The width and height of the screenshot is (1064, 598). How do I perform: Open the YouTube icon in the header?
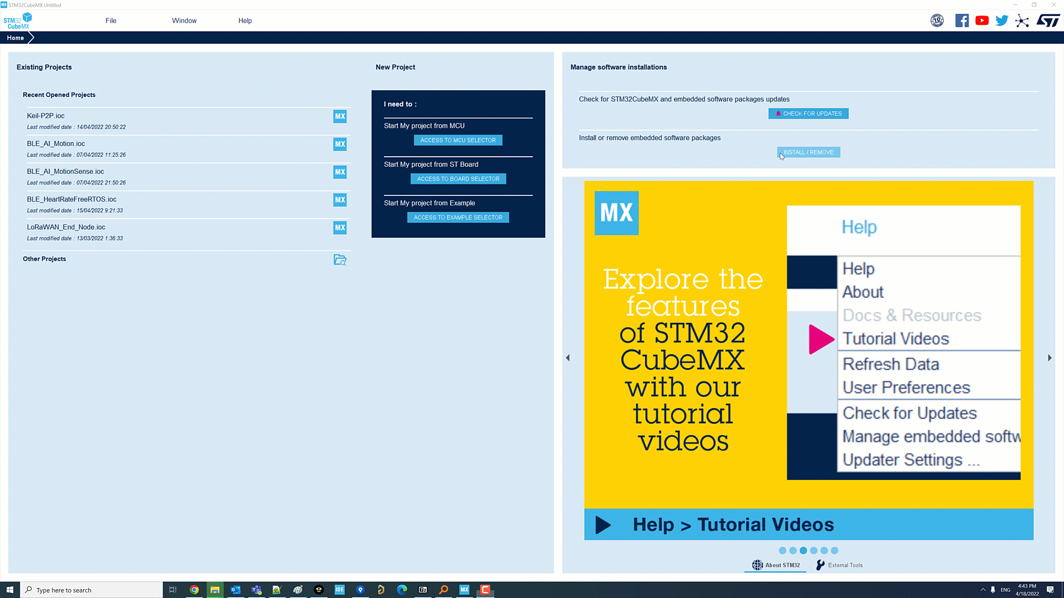pyautogui.click(x=982, y=21)
